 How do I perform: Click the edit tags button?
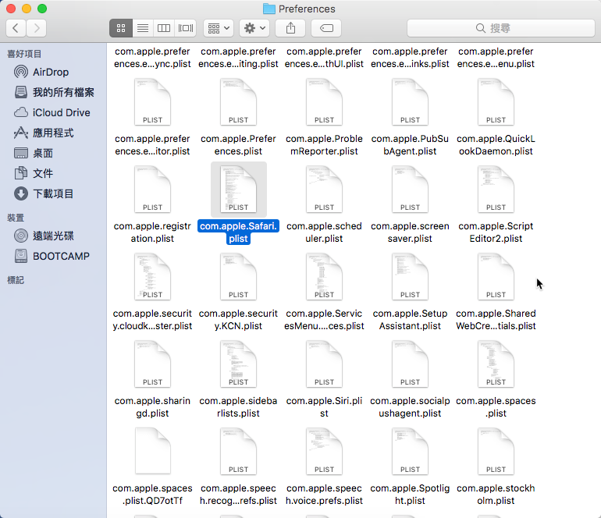pos(325,28)
